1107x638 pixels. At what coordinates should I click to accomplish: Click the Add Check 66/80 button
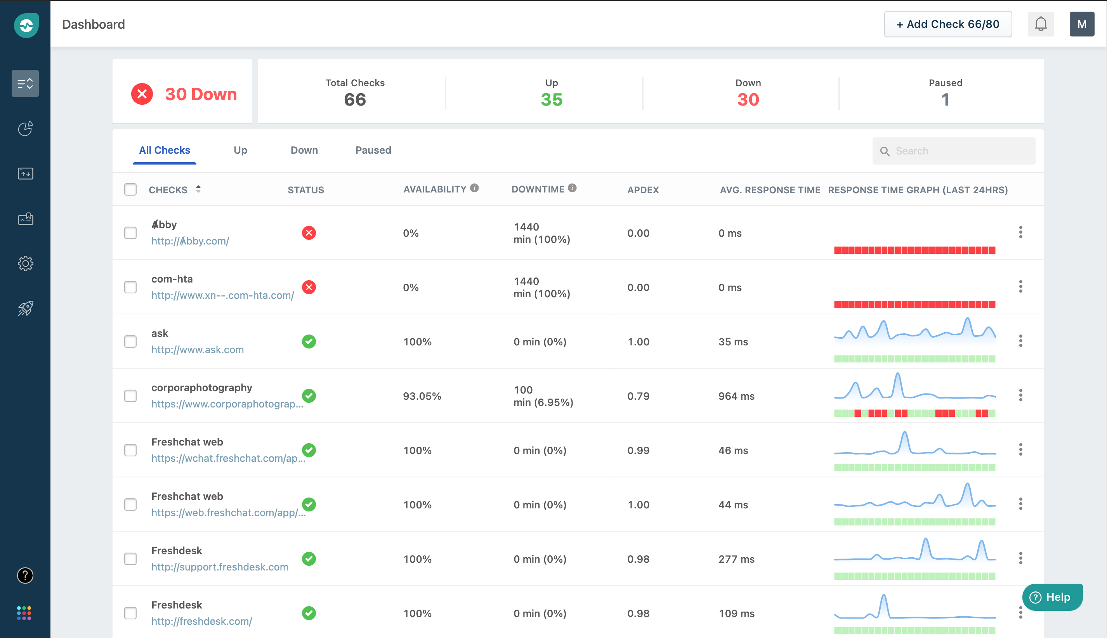click(x=947, y=24)
